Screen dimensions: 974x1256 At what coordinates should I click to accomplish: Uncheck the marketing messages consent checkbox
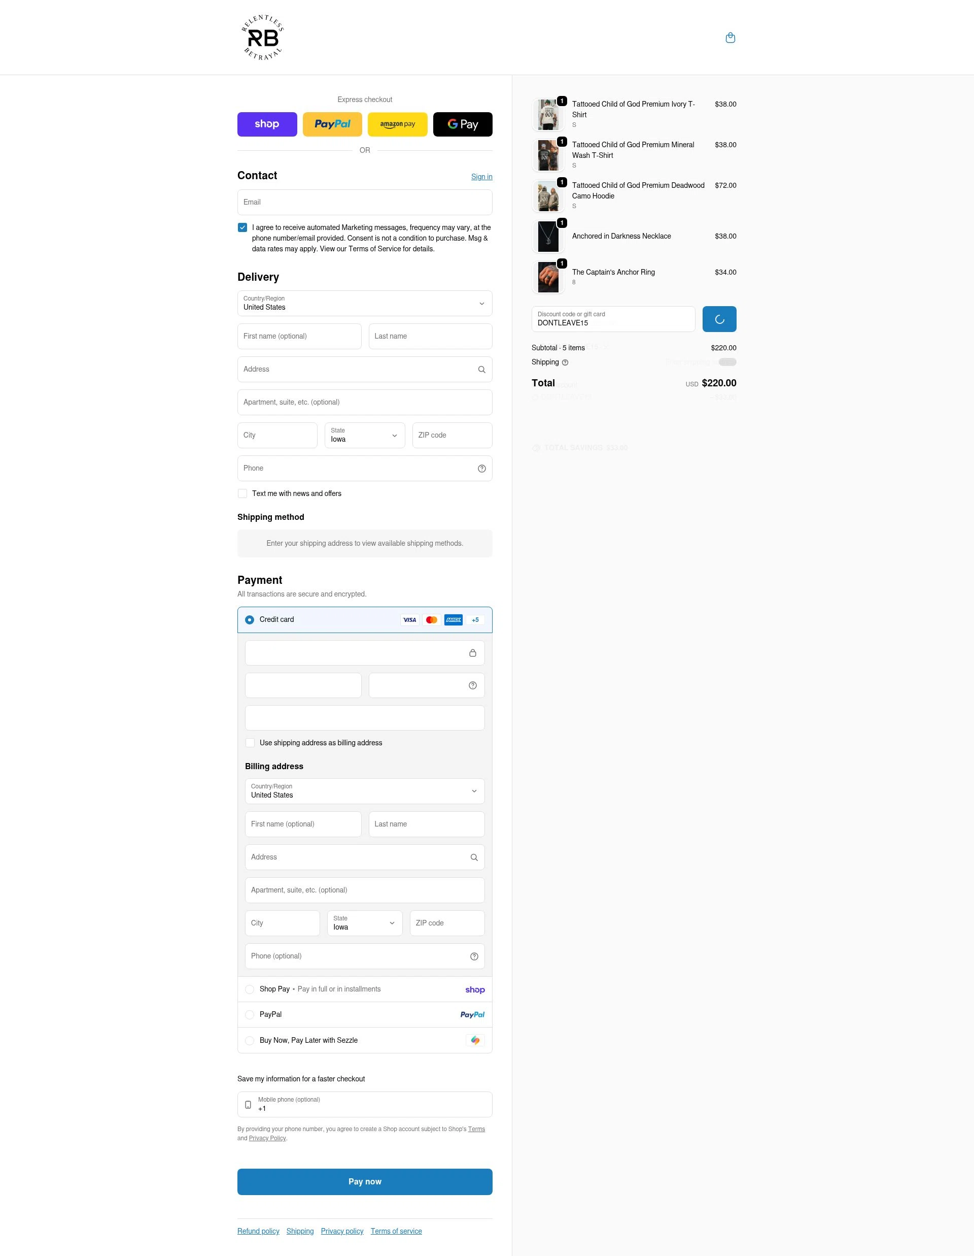[242, 228]
